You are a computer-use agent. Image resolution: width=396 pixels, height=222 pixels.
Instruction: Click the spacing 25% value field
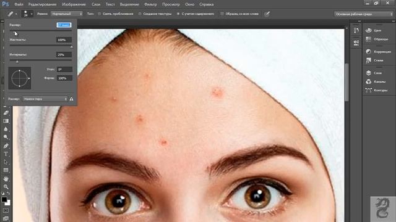pyautogui.click(x=64, y=55)
